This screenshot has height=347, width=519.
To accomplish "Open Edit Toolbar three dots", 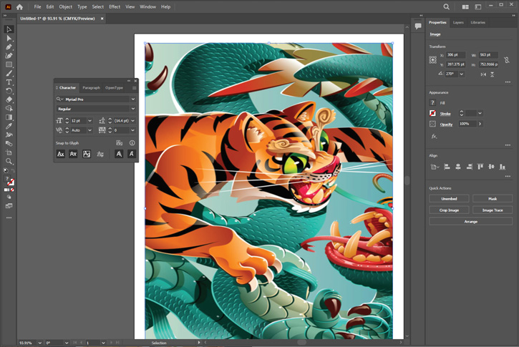I will [9, 218].
